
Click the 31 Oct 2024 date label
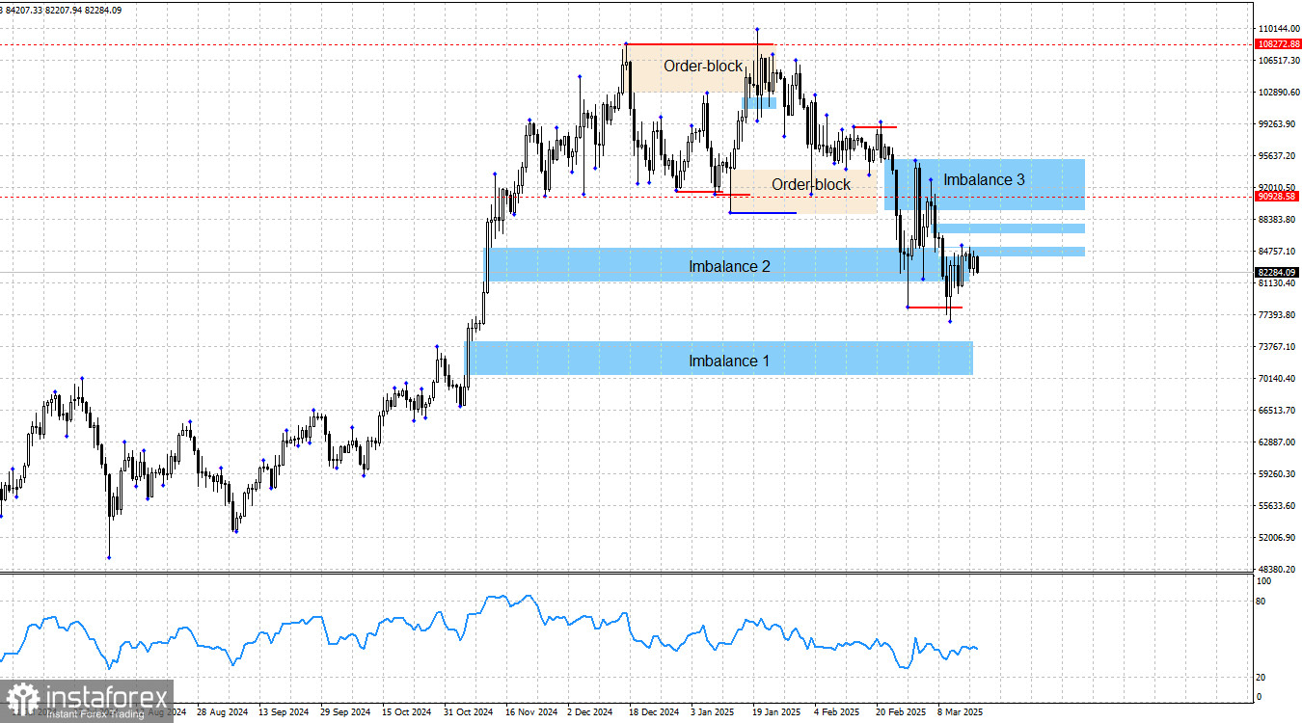pos(469,712)
